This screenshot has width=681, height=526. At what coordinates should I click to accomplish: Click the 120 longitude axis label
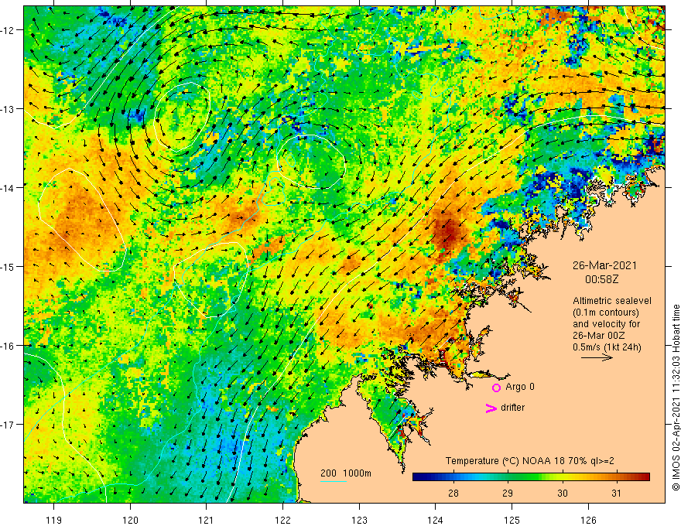coord(130,520)
